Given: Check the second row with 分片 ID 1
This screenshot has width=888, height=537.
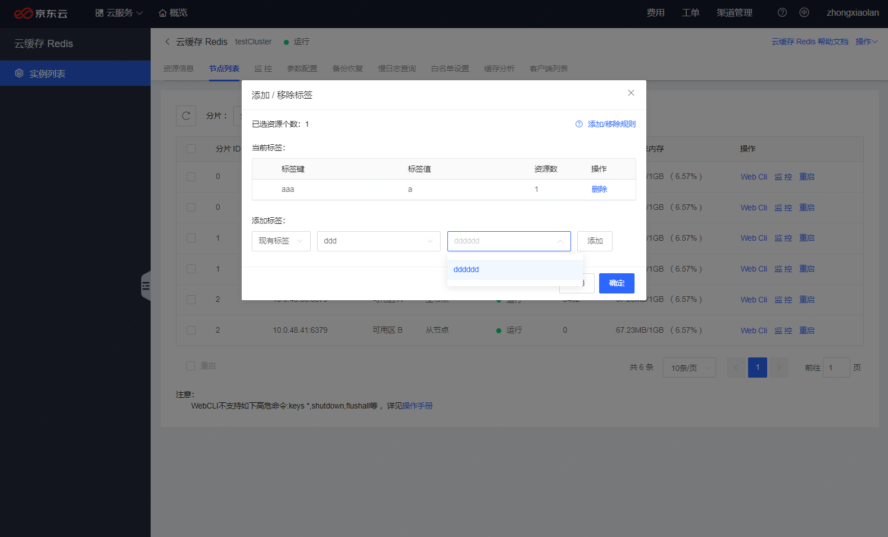Looking at the screenshot, I should click(191, 269).
